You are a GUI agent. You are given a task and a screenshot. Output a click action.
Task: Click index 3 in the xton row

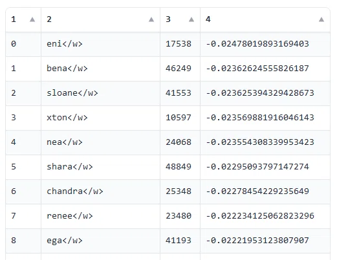coord(14,118)
